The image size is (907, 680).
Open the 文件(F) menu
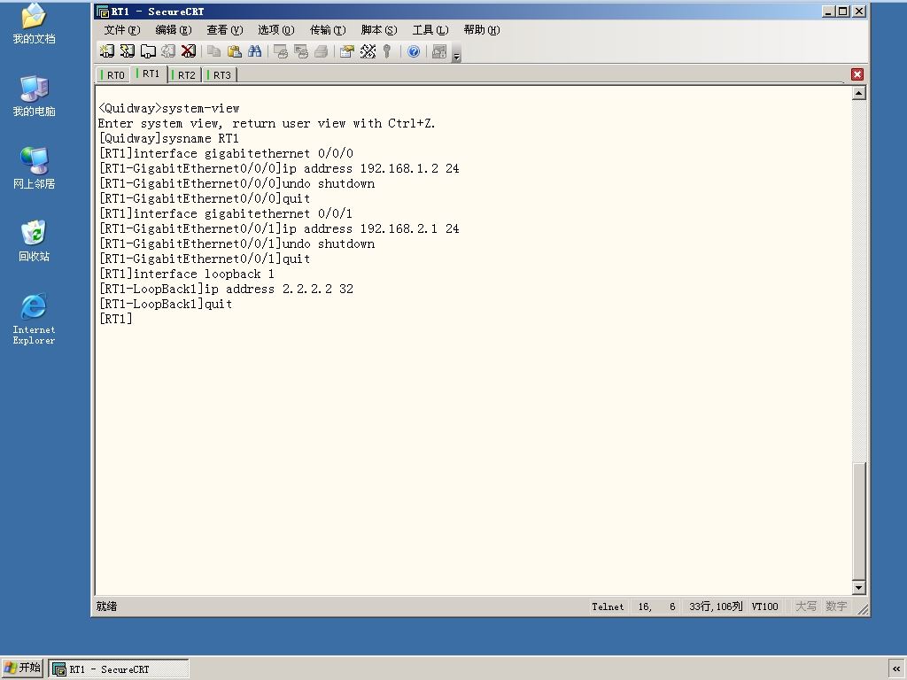click(x=122, y=29)
